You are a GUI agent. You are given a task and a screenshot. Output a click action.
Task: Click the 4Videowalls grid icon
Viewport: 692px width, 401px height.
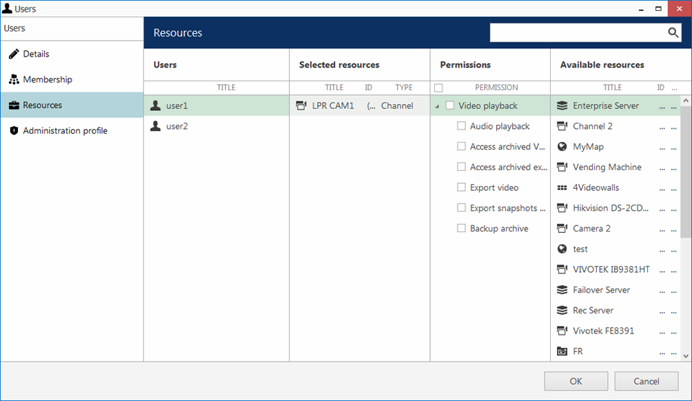[562, 187]
